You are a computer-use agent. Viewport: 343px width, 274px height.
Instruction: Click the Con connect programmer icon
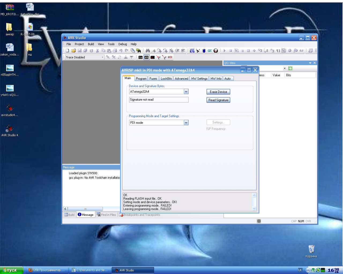click(x=140, y=57)
